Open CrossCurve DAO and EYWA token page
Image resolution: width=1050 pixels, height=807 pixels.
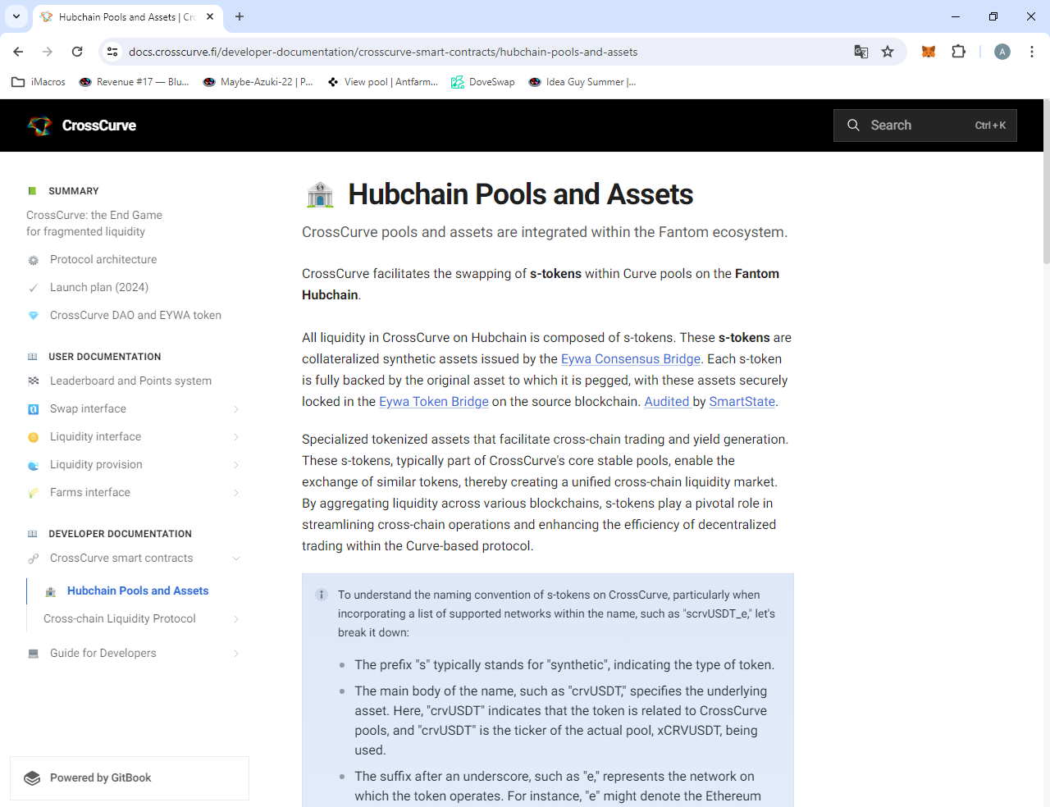click(x=135, y=315)
